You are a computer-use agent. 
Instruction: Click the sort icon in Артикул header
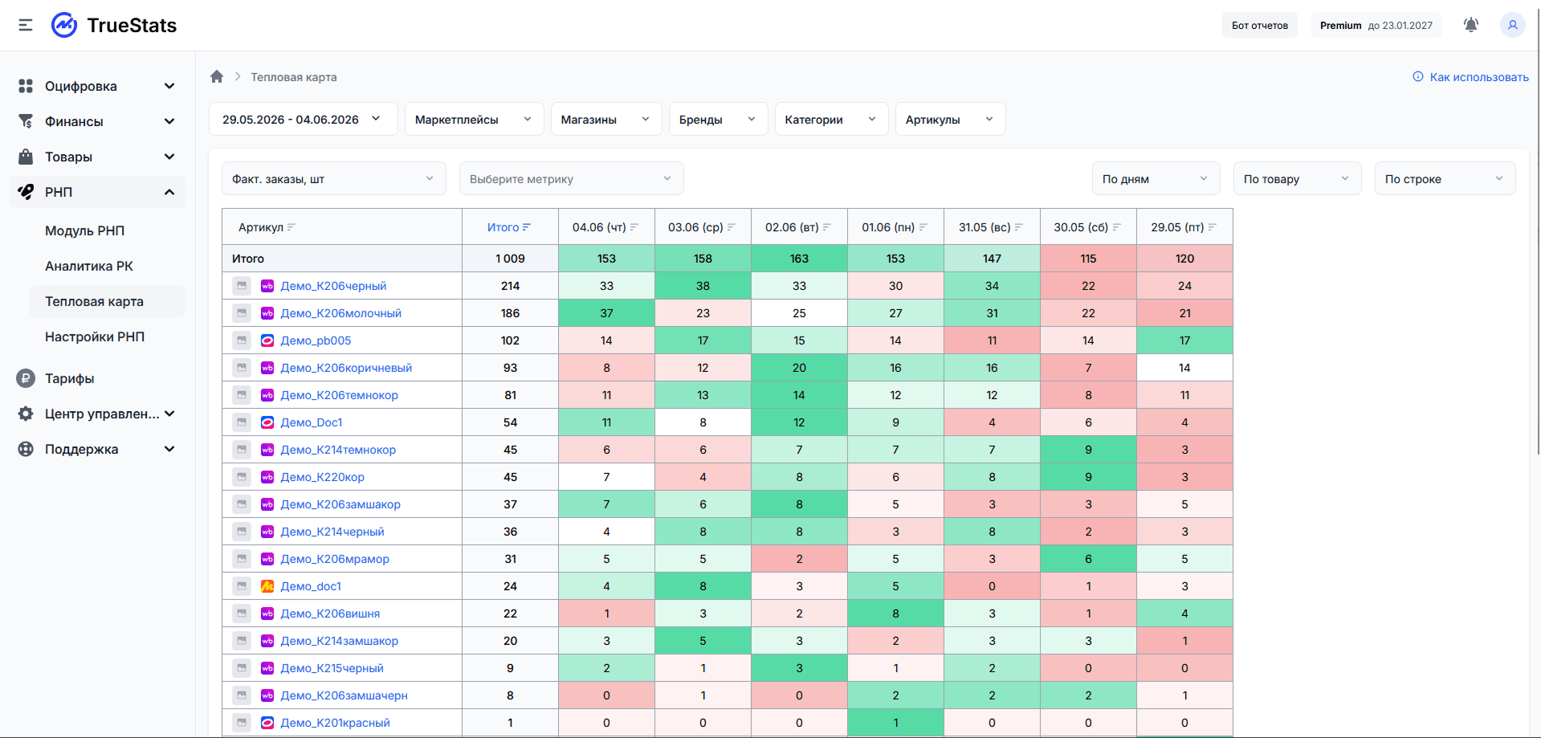click(291, 227)
